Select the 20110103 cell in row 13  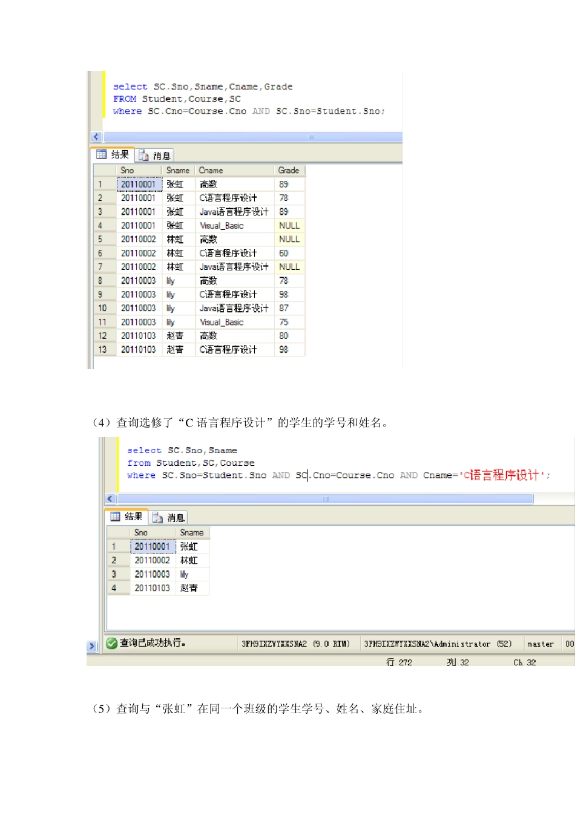[x=139, y=350]
